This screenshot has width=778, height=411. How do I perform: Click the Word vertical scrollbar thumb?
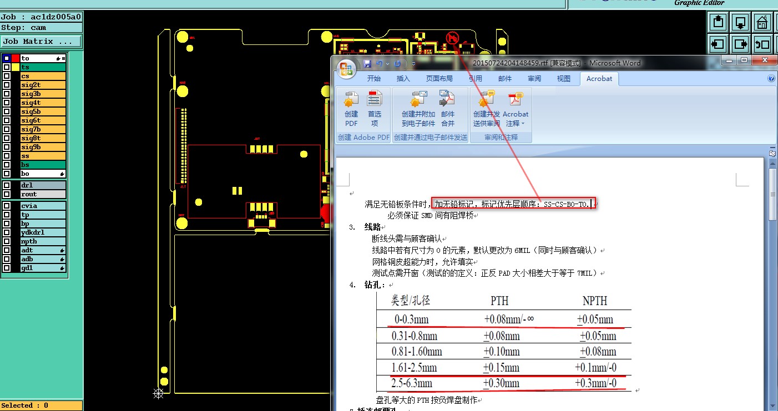pos(772,194)
